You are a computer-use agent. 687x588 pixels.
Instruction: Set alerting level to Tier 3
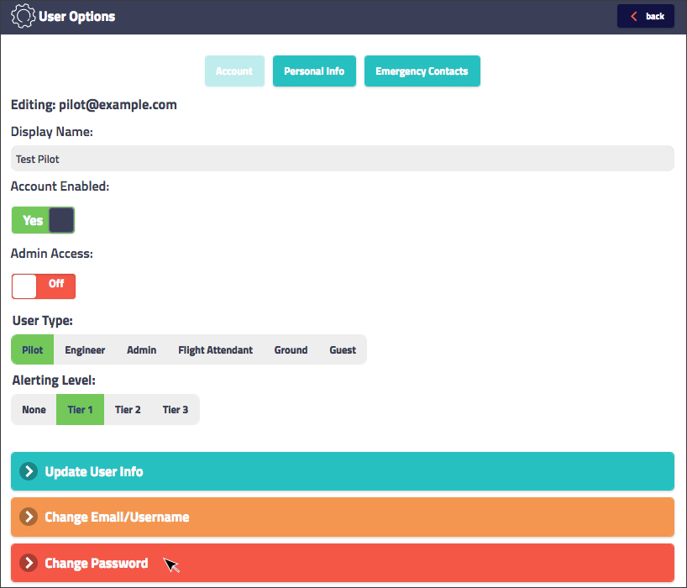point(176,410)
